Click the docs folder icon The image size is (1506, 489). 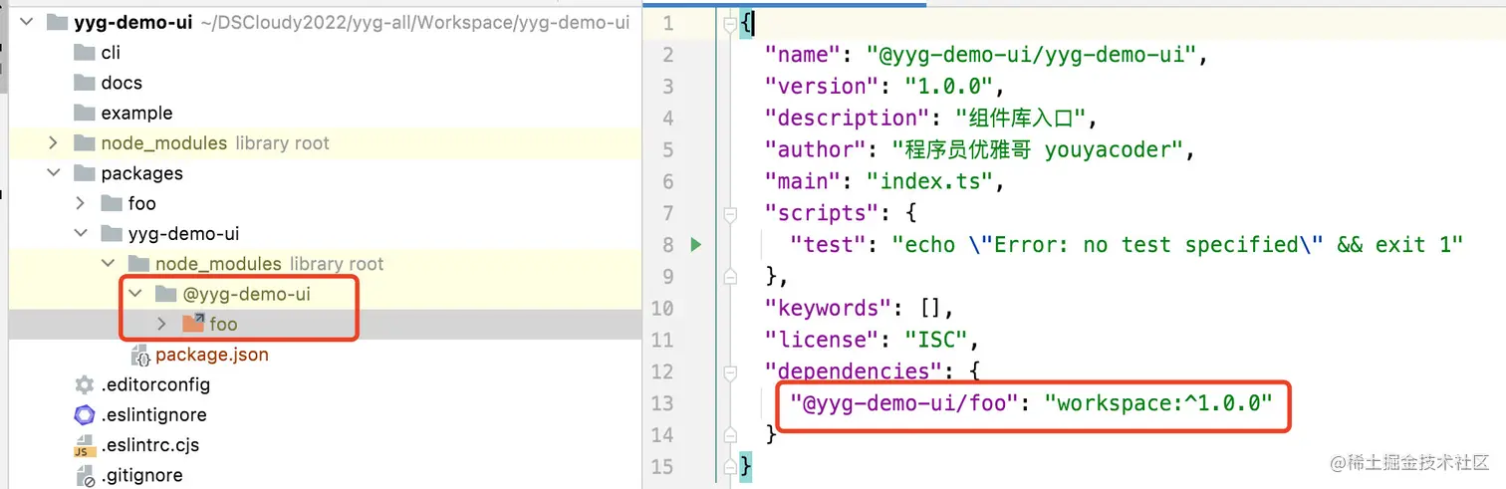click(x=85, y=83)
